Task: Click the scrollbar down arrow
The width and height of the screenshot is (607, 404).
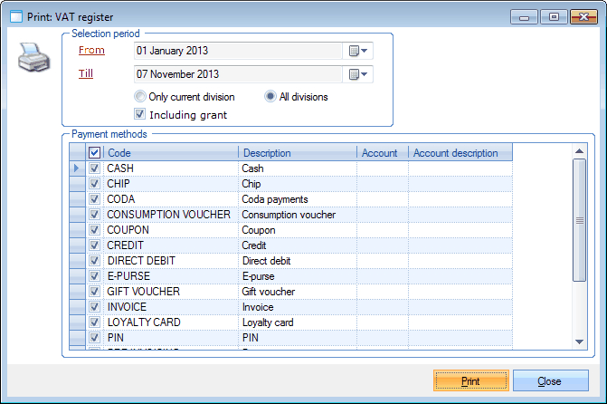Action: pos(580,341)
